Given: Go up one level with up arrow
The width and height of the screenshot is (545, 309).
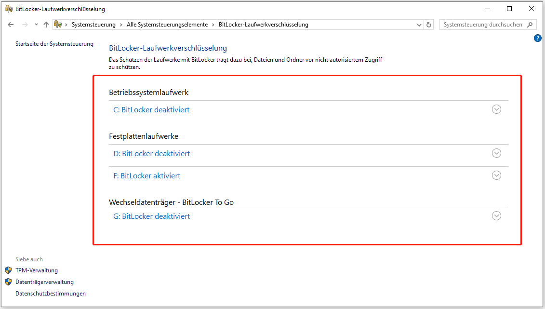Looking at the screenshot, I should coord(46,24).
